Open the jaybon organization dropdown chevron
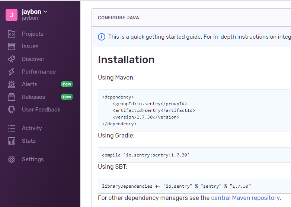Viewport: 291px width, 207px height. tap(45, 12)
